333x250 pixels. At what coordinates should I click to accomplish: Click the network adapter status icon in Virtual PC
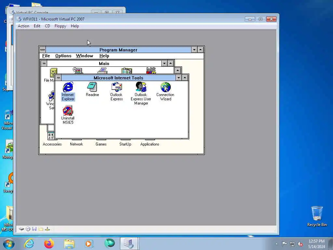[x=47, y=229]
